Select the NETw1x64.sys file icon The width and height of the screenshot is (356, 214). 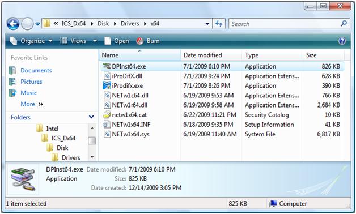point(107,134)
